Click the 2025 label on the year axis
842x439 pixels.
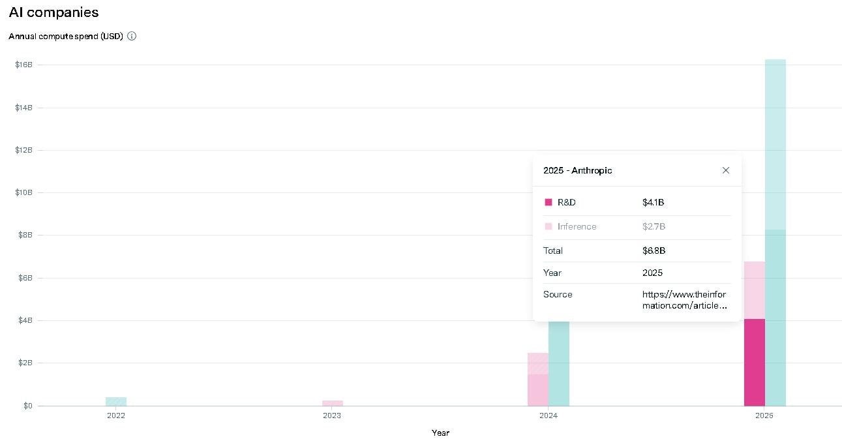click(764, 415)
